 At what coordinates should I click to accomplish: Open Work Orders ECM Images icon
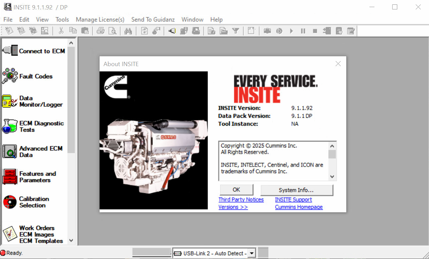[10, 234]
